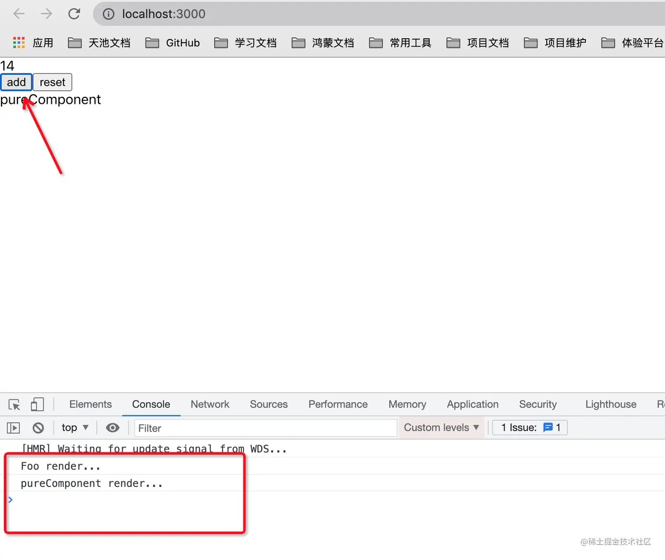The image size is (665, 560).
Task: Switch to the Application tab
Action: pyautogui.click(x=473, y=404)
